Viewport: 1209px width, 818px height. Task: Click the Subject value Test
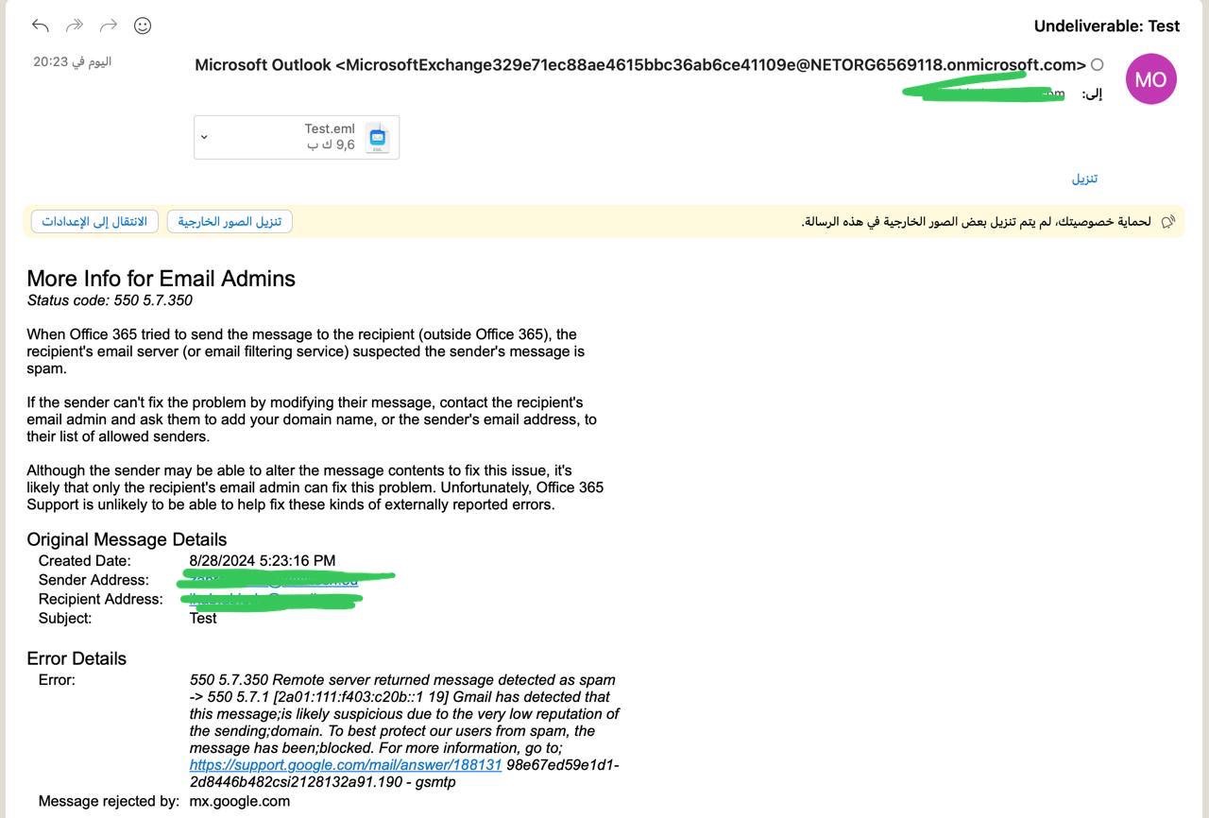[203, 619]
